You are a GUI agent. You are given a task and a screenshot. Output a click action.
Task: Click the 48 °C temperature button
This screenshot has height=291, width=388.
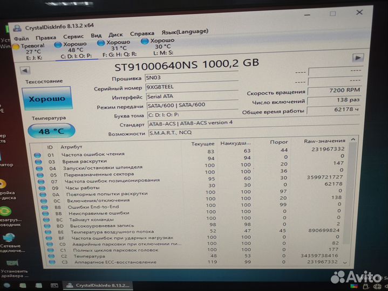pos(51,131)
